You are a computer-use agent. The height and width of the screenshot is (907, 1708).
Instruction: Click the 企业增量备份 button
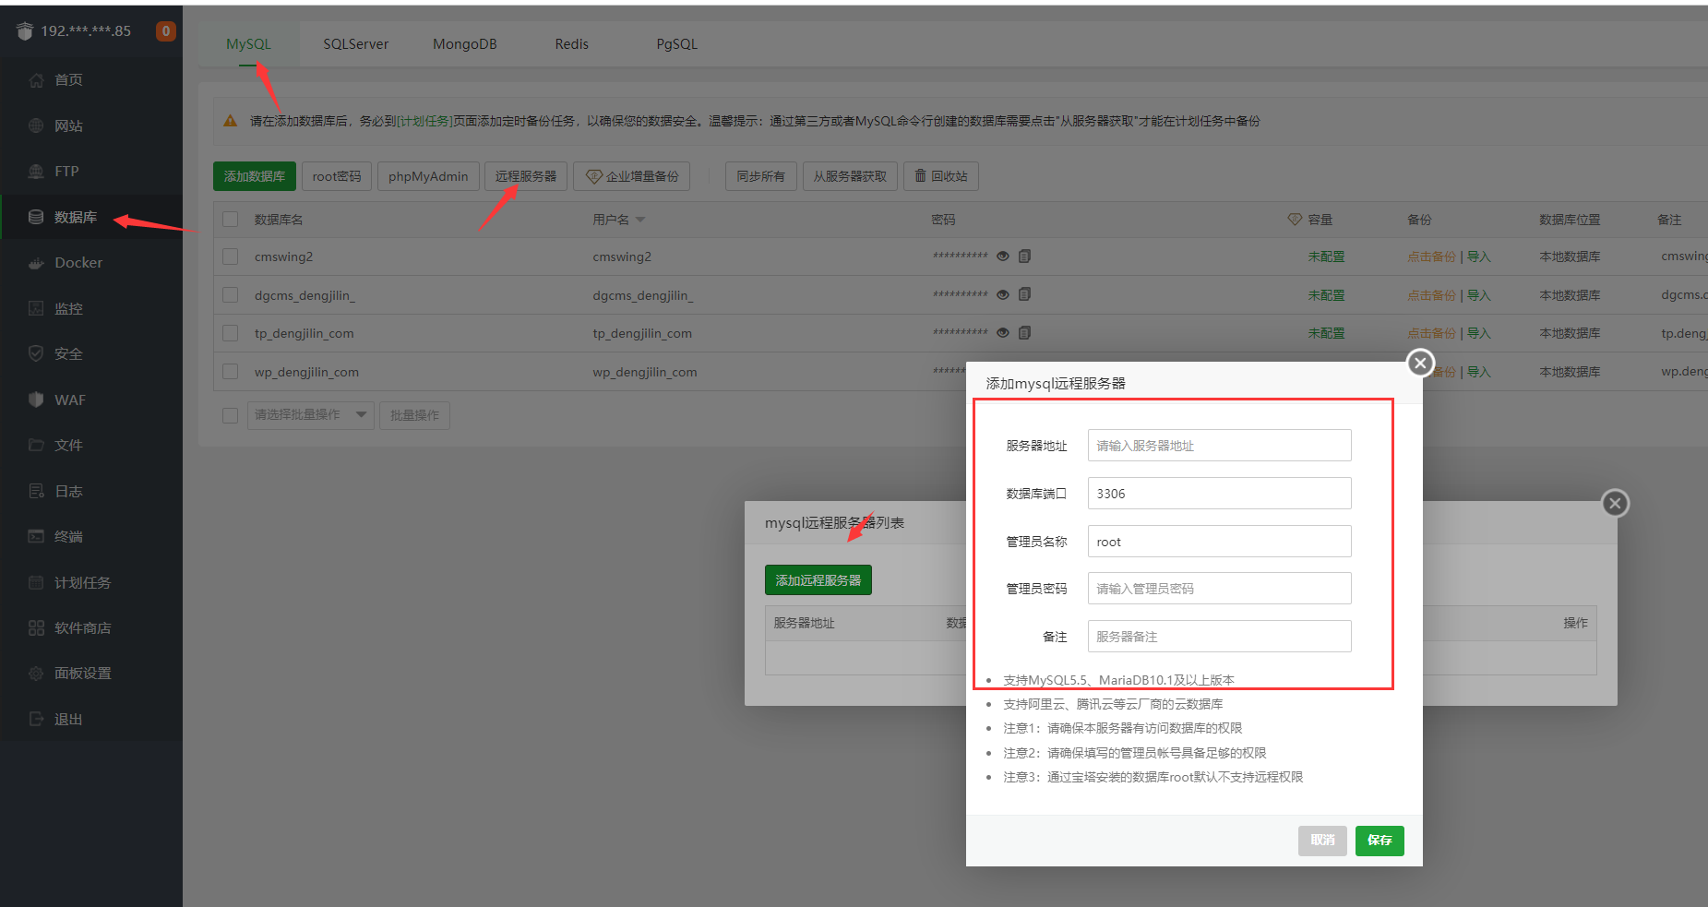pyautogui.click(x=632, y=176)
